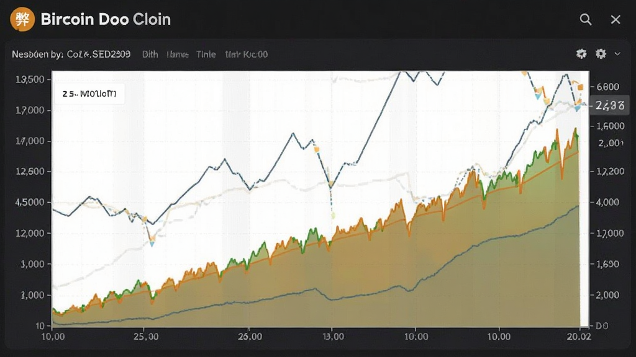Click the "4,5000" left axis label
The image size is (636, 357).
pos(30,202)
